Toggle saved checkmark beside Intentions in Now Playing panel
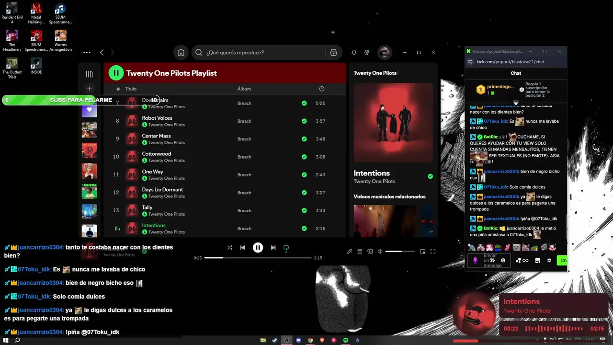 click(430, 176)
